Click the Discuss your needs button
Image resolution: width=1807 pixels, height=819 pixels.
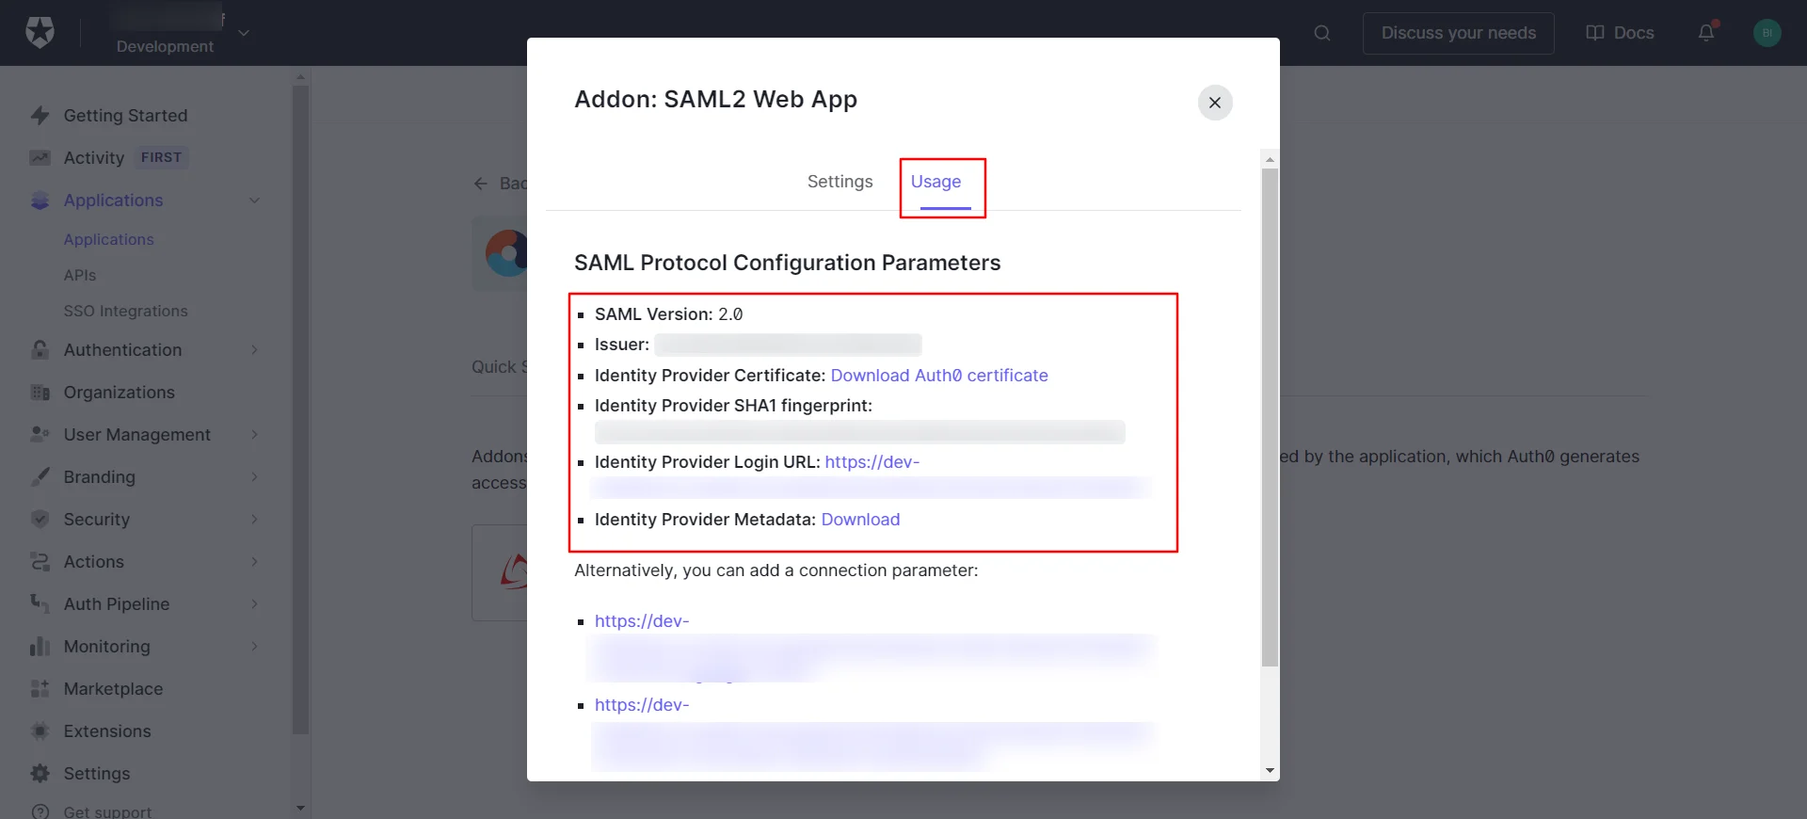pyautogui.click(x=1458, y=33)
